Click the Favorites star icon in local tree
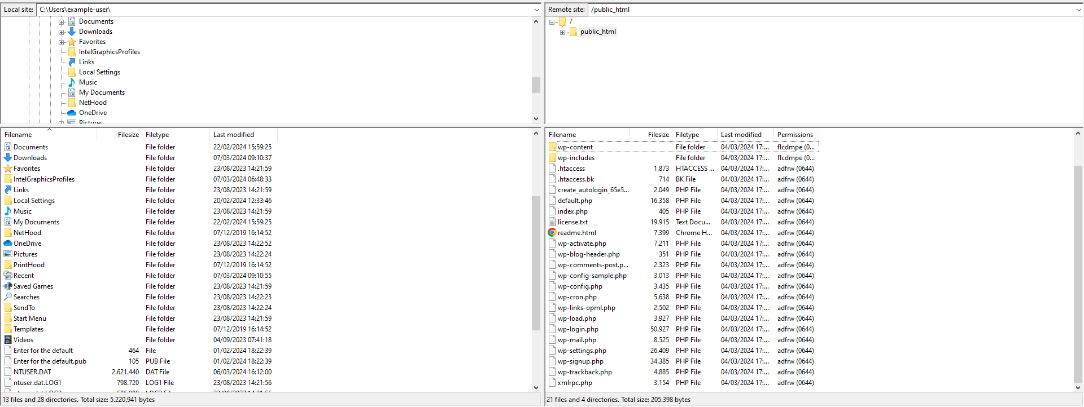The height and width of the screenshot is (407, 1084). (x=72, y=42)
